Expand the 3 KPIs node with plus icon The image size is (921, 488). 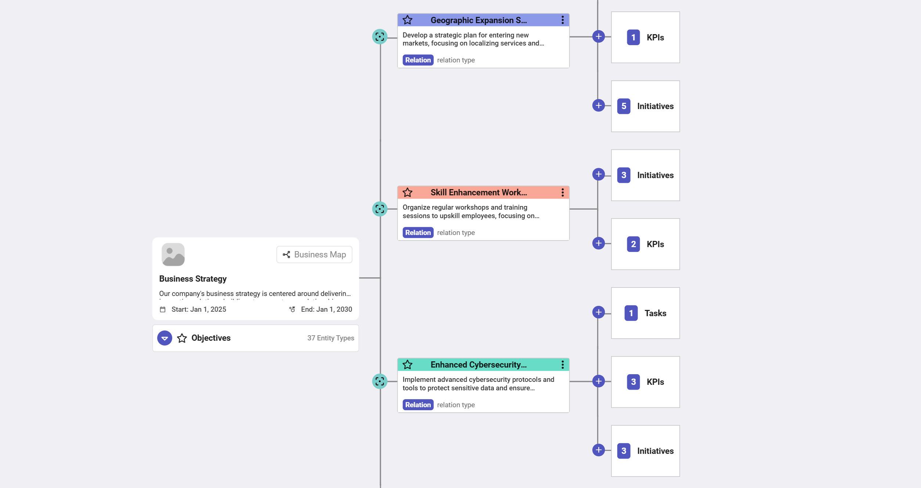[598, 382]
